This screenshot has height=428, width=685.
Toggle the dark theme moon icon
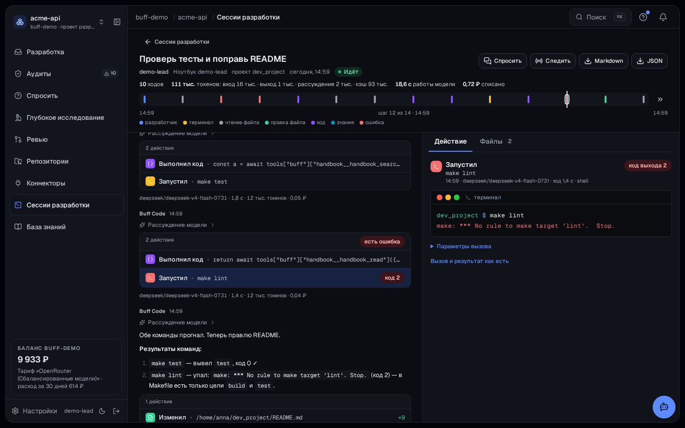[x=102, y=411]
